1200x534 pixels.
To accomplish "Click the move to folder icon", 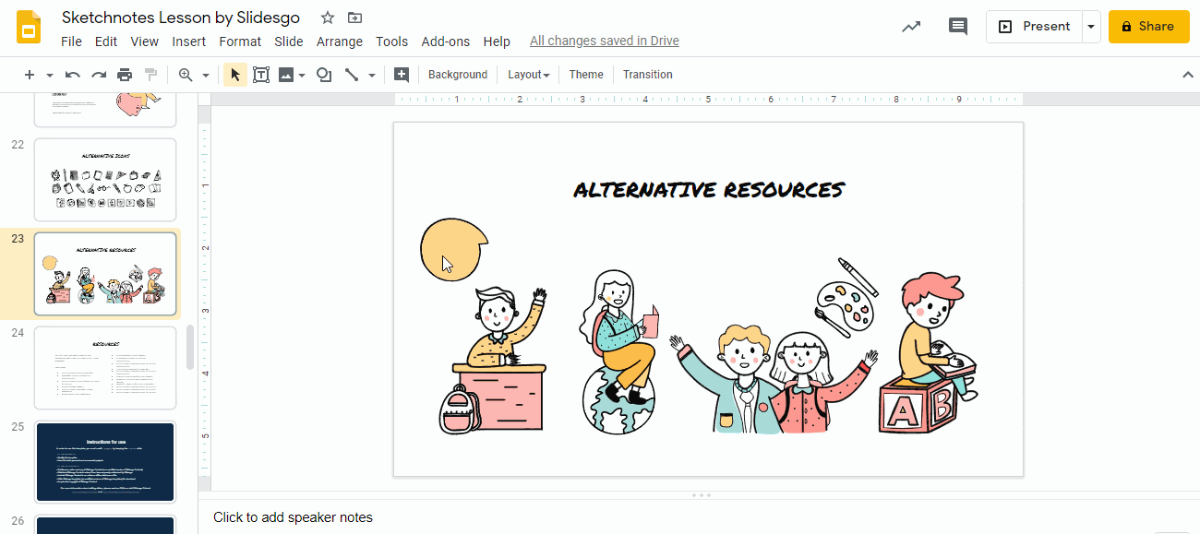I will [355, 18].
